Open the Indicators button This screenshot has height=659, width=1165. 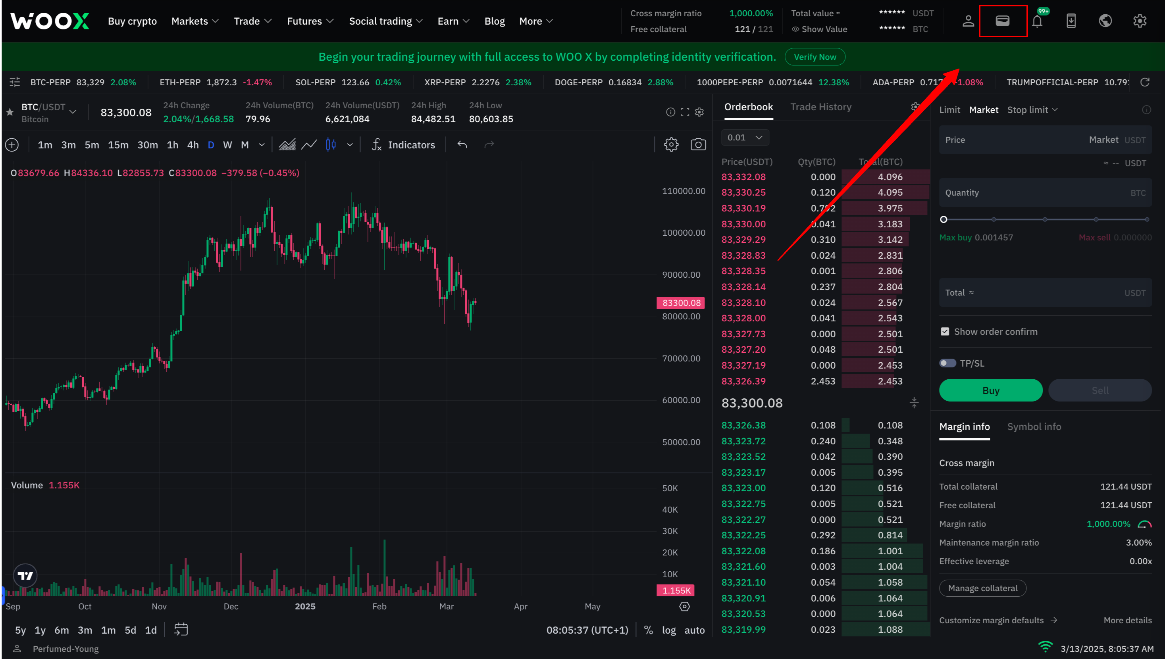click(x=402, y=145)
